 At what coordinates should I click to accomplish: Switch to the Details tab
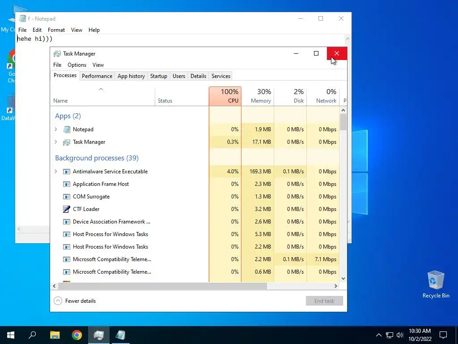pos(198,76)
